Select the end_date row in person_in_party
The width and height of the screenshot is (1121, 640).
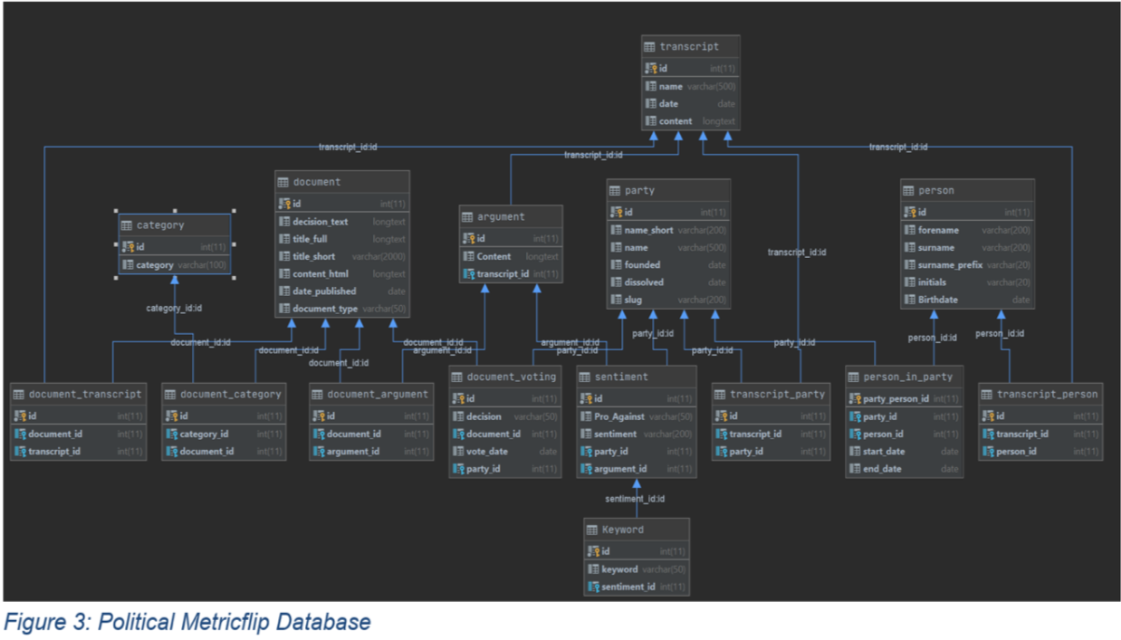[904, 469]
